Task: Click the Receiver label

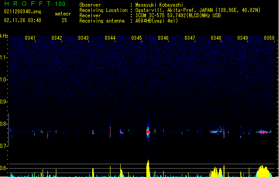Action: pyautogui.click(x=90, y=15)
